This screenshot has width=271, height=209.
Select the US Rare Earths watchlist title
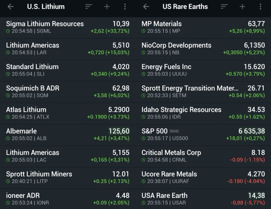pos(185,6)
